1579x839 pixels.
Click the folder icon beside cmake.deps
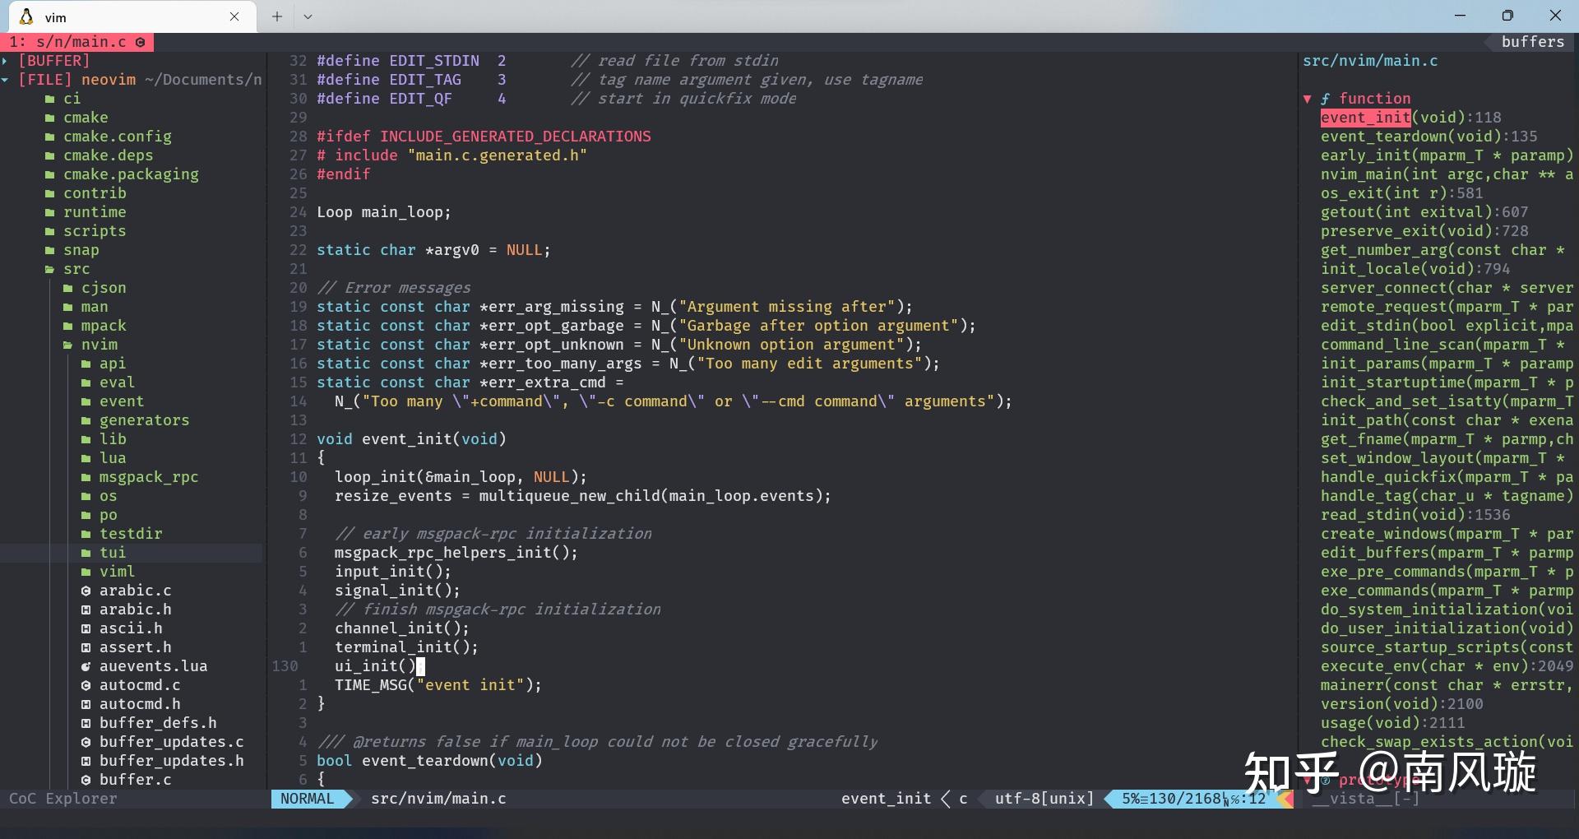49,155
